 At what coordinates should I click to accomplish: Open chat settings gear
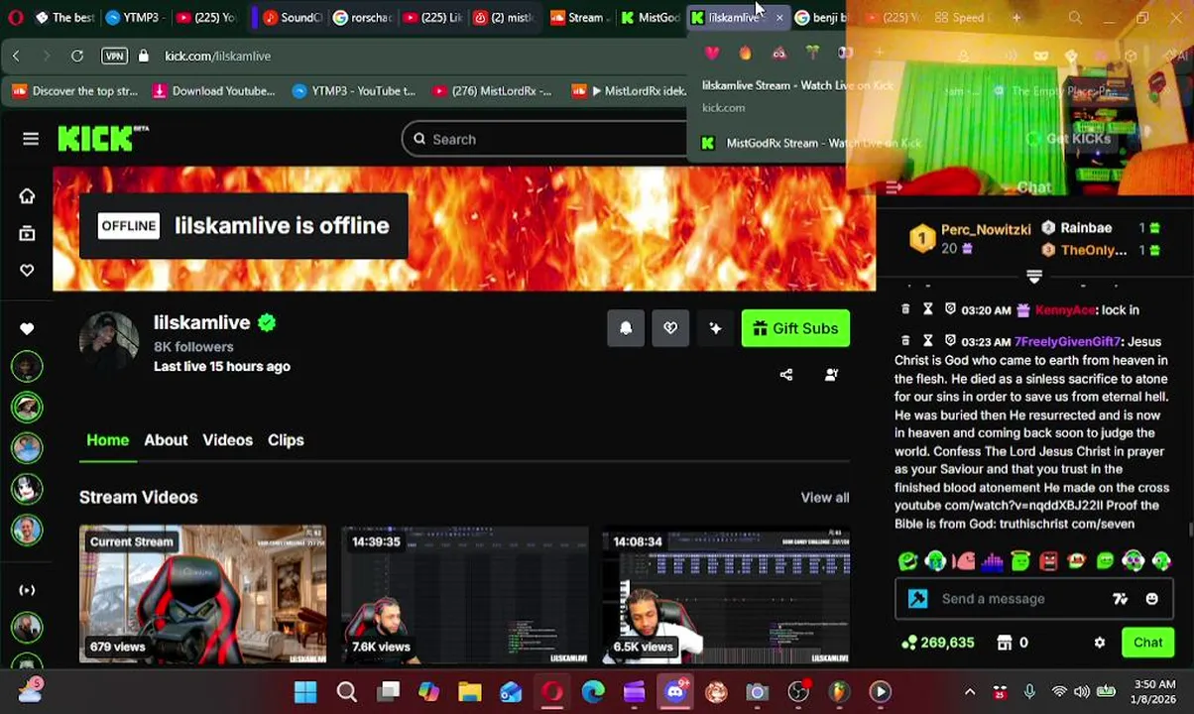click(x=1099, y=643)
